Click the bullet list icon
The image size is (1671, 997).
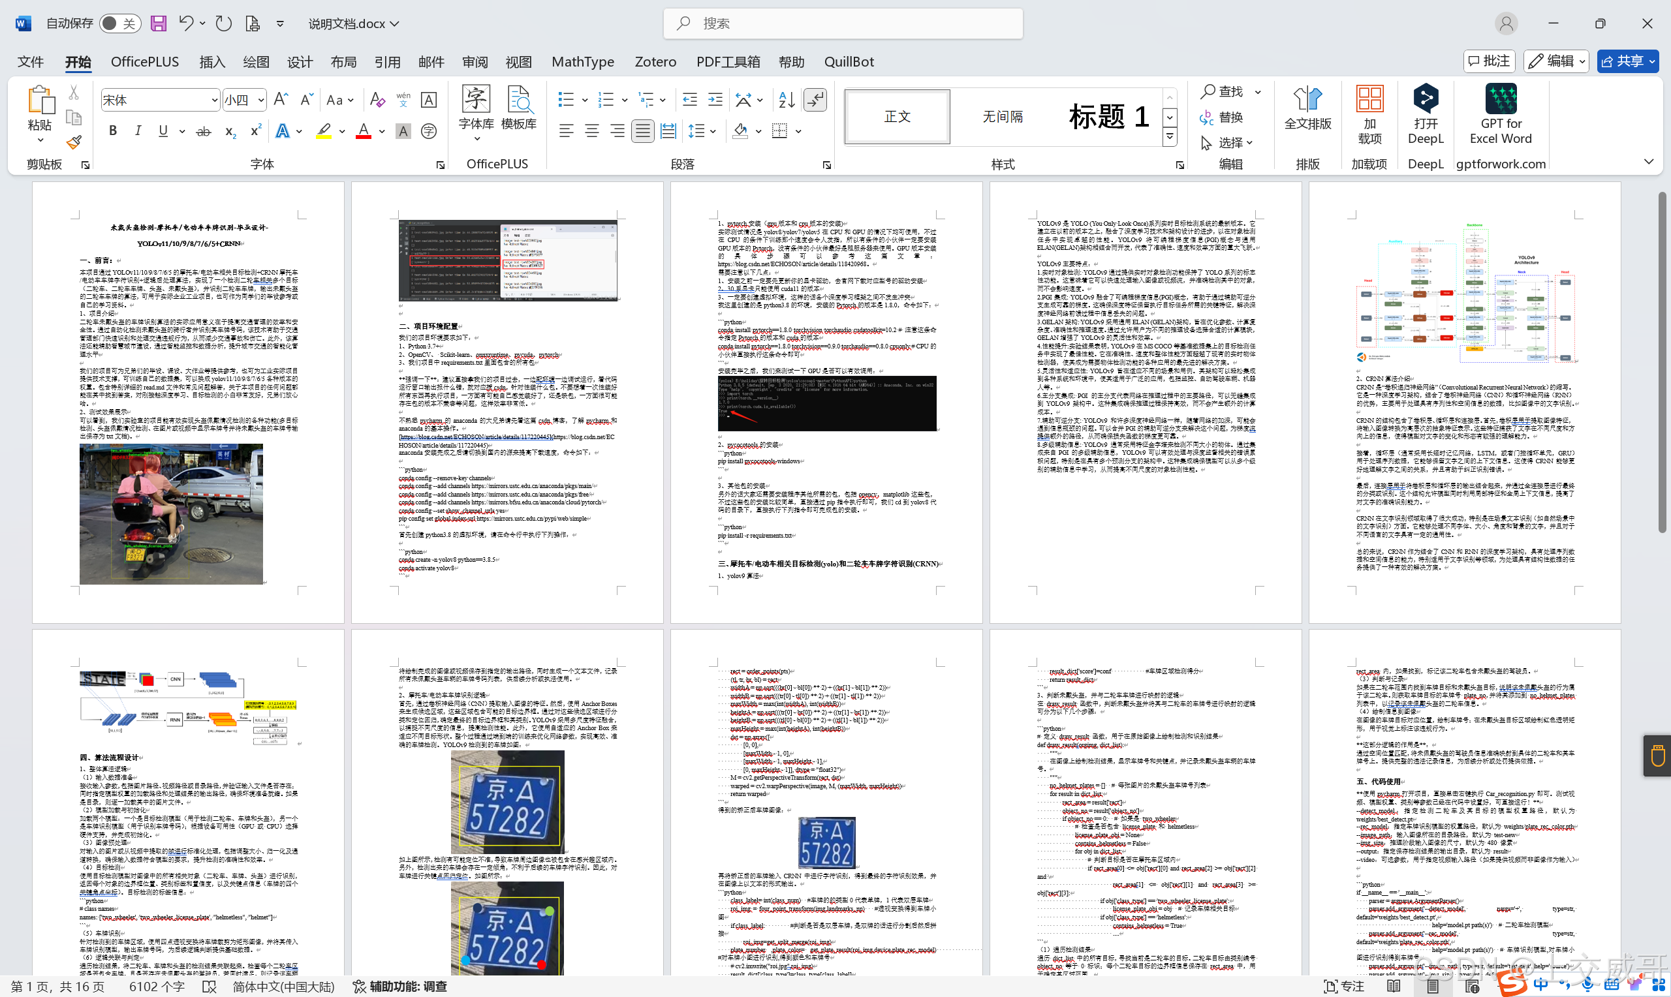[x=566, y=100]
